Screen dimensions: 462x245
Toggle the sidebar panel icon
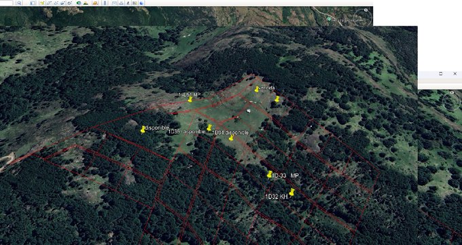(33, 3)
